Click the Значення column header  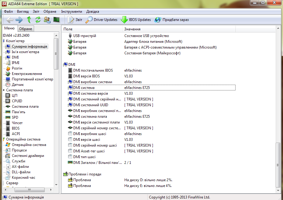click(179, 29)
